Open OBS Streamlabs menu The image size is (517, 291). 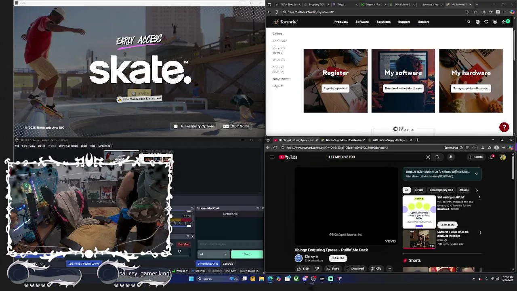pos(105,146)
